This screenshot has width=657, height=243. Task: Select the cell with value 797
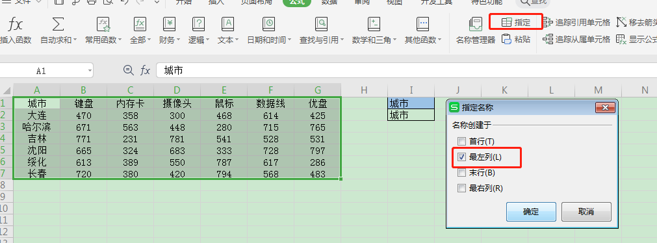click(x=318, y=150)
